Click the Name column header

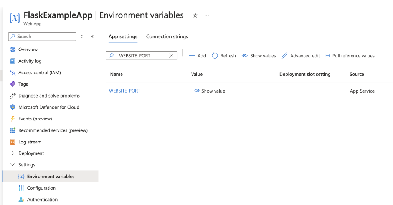coord(116,74)
